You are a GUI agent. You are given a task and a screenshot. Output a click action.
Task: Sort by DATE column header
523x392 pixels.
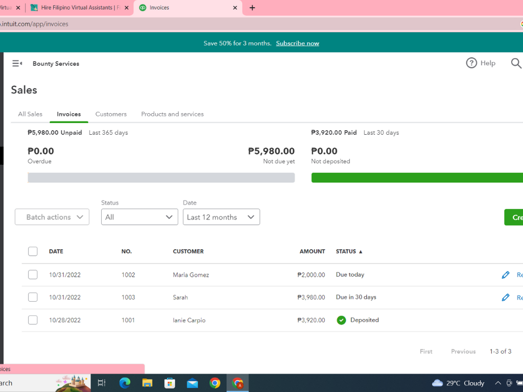pos(56,251)
